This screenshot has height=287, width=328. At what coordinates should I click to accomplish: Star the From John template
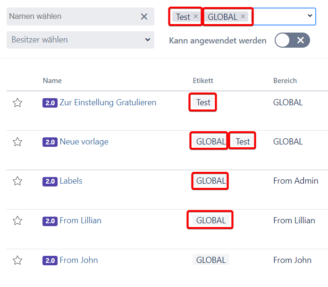[x=17, y=260]
